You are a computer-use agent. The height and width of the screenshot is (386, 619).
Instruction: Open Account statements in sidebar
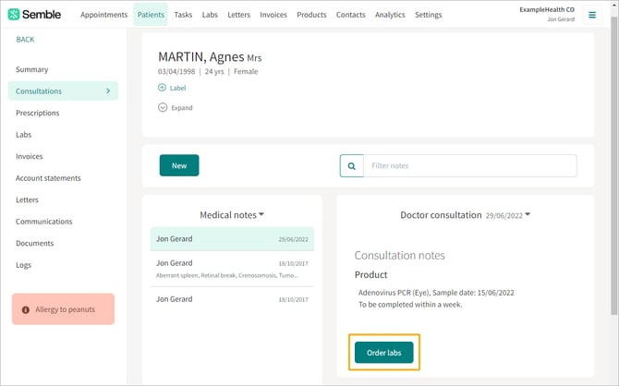(x=48, y=178)
